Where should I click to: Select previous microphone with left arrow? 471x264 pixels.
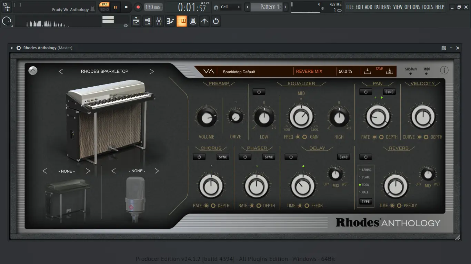coord(114,171)
